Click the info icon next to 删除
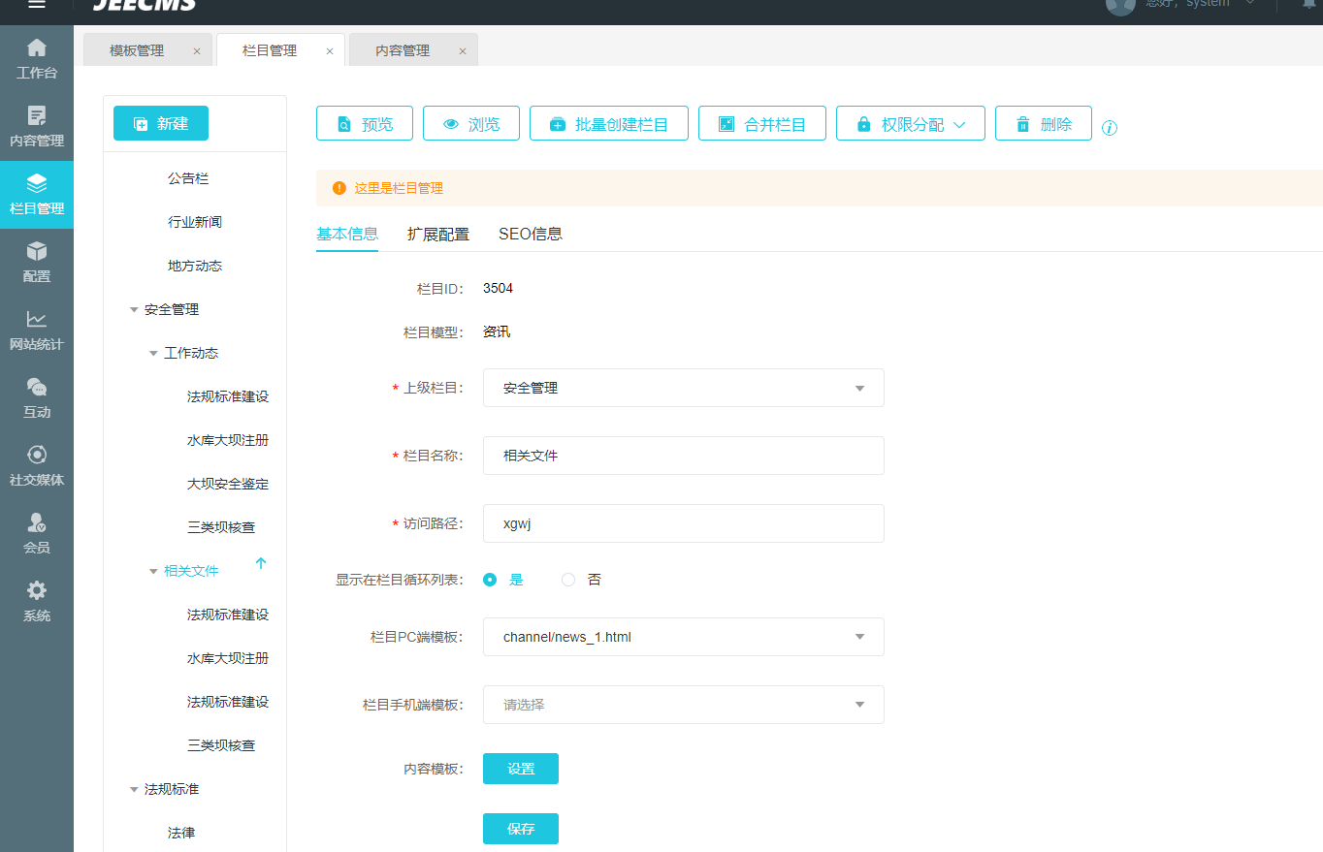Screen dimensions: 1323x852 (x=1110, y=128)
